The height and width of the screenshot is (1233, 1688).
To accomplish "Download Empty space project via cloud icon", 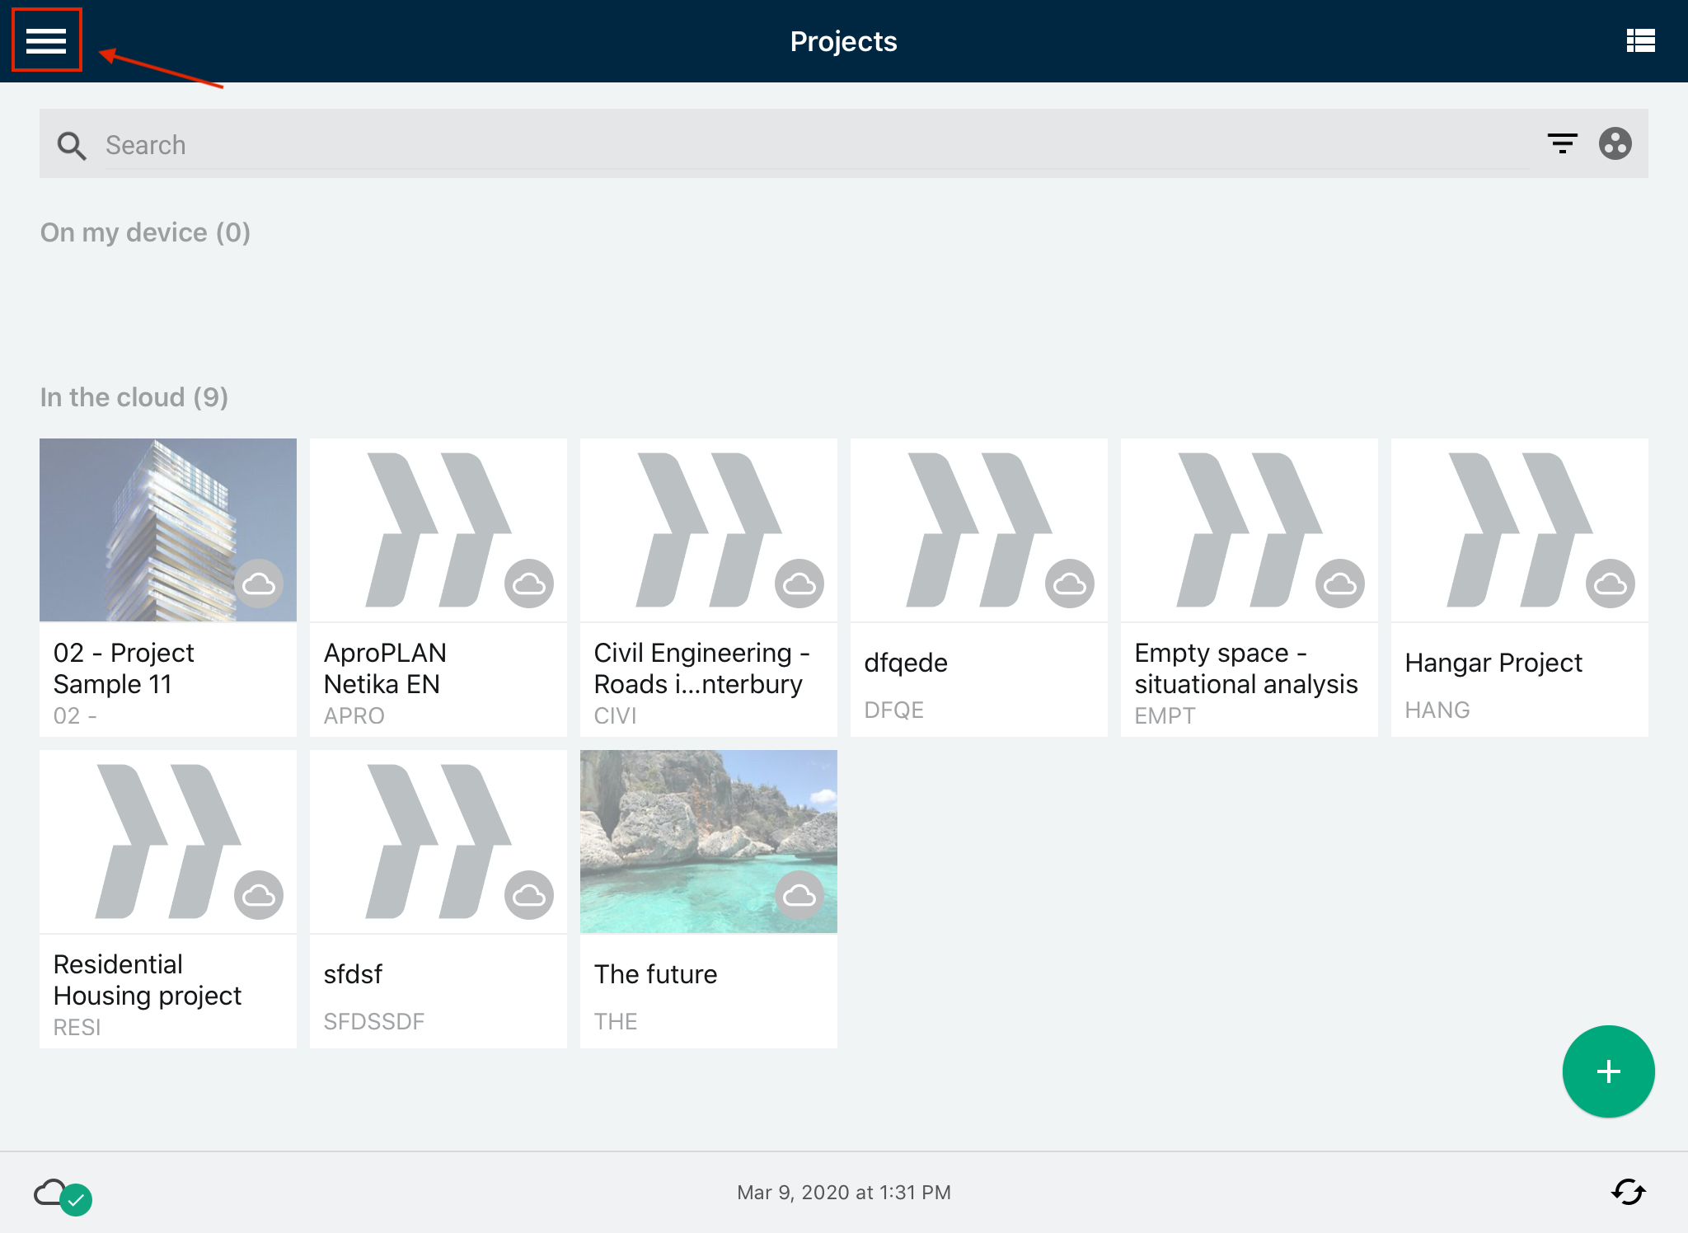I will pyautogui.click(x=1340, y=584).
